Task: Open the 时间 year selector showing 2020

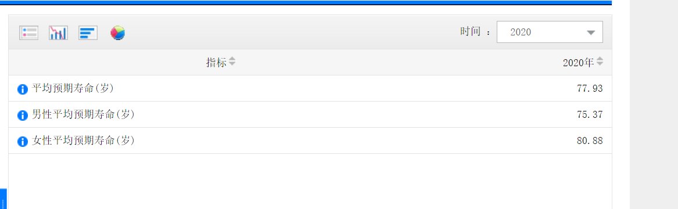Action: click(x=550, y=32)
